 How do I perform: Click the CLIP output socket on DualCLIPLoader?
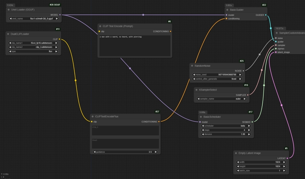coord(59,39)
